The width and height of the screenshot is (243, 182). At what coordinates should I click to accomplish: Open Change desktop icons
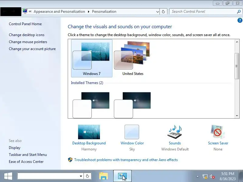point(26,35)
